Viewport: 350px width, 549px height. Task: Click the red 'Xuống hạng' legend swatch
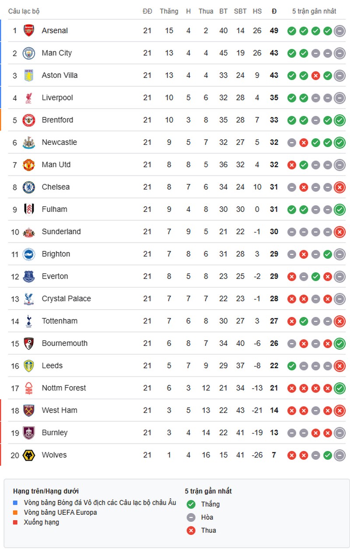pyautogui.click(x=16, y=522)
